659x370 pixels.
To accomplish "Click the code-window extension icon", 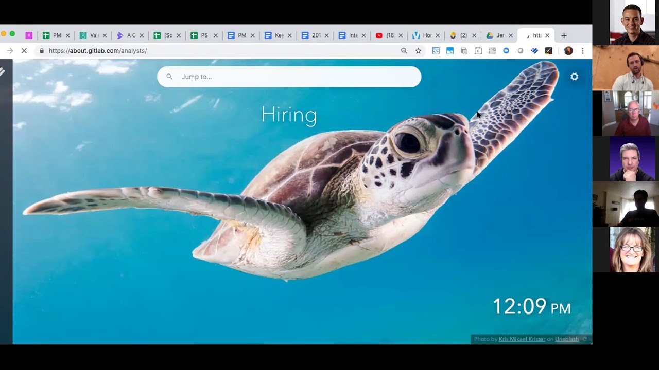I will pyautogui.click(x=436, y=51).
